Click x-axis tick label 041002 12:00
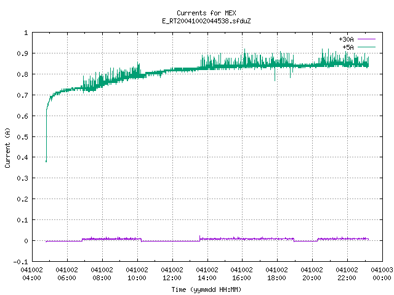This screenshot has width=394, height=295. [x=172, y=274]
